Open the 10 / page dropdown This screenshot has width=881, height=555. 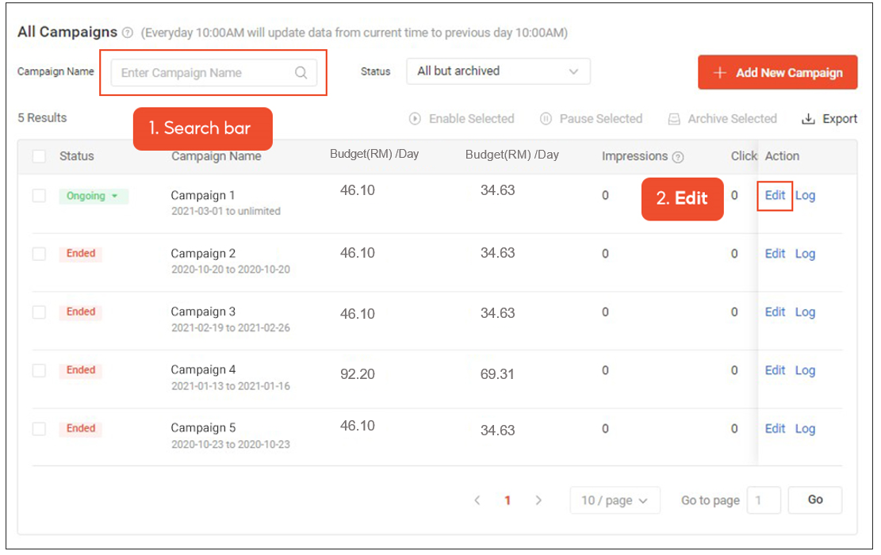coord(615,500)
